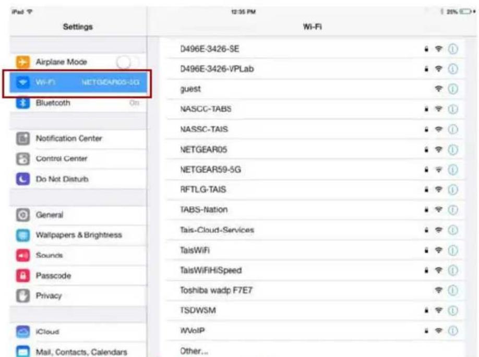This screenshot has height=357, width=479.
Task: Tap the Notification Center icon
Action: point(23,138)
